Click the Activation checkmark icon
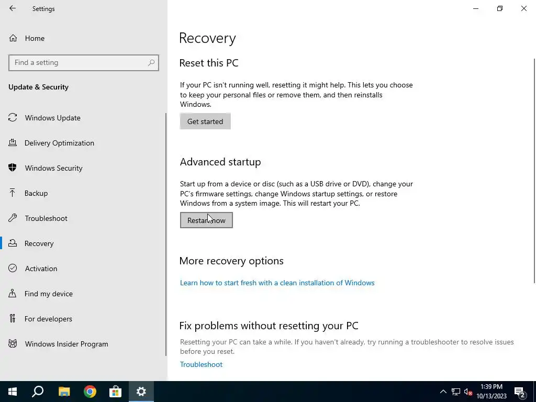The height and width of the screenshot is (402, 536). click(13, 268)
